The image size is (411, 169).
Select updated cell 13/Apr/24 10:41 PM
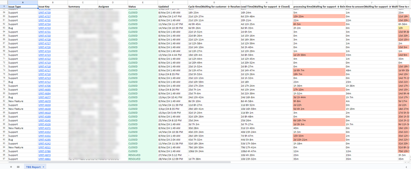click(x=173, y=97)
